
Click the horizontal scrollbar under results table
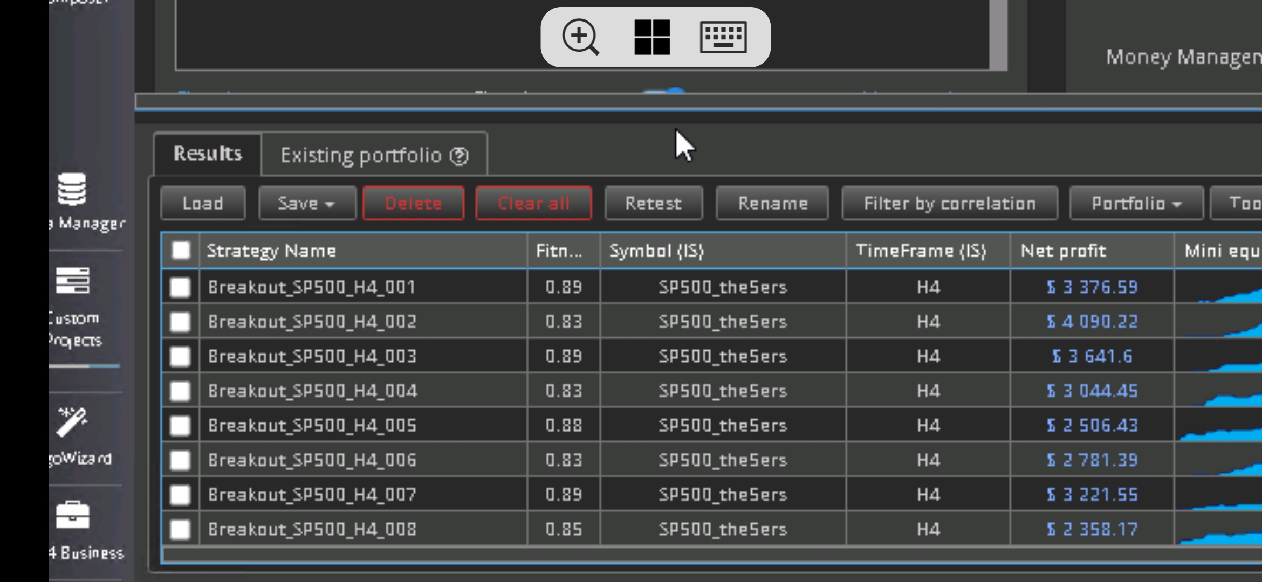(x=701, y=554)
